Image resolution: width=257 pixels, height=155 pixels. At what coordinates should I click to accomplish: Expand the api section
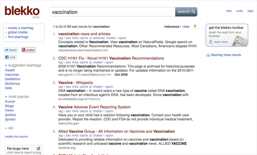(x=6, y=128)
